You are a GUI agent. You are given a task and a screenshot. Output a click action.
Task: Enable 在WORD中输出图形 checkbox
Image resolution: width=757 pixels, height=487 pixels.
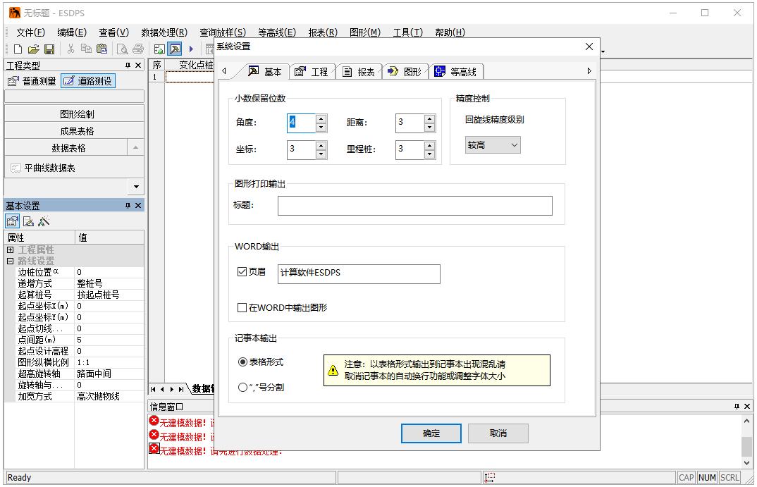pos(242,308)
